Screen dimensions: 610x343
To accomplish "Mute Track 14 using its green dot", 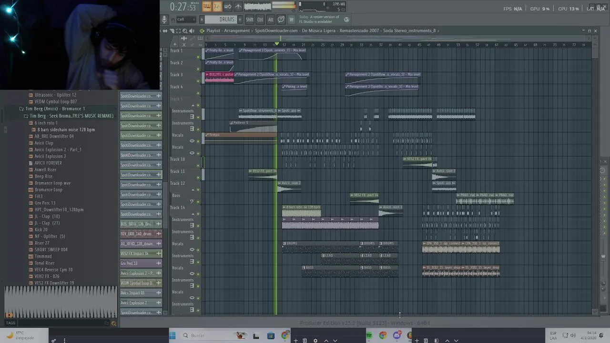I will coord(198,213).
